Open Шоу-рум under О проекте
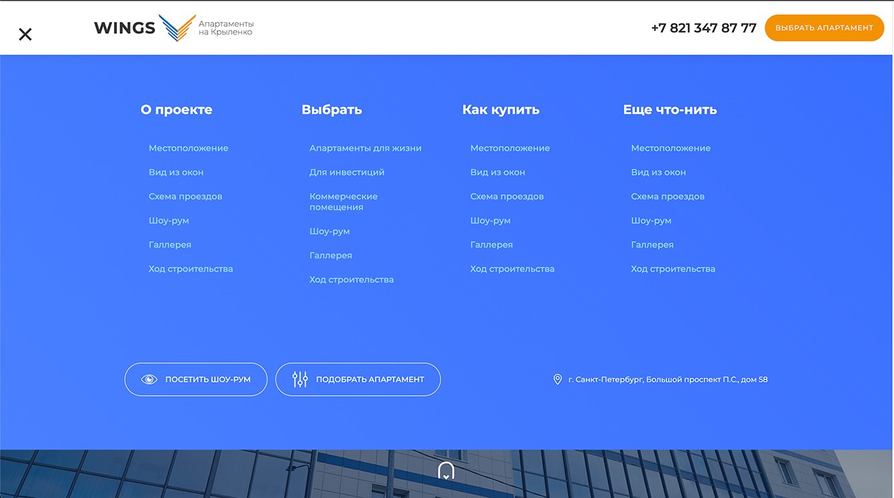This screenshot has width=894, height=498. (169, 220)
